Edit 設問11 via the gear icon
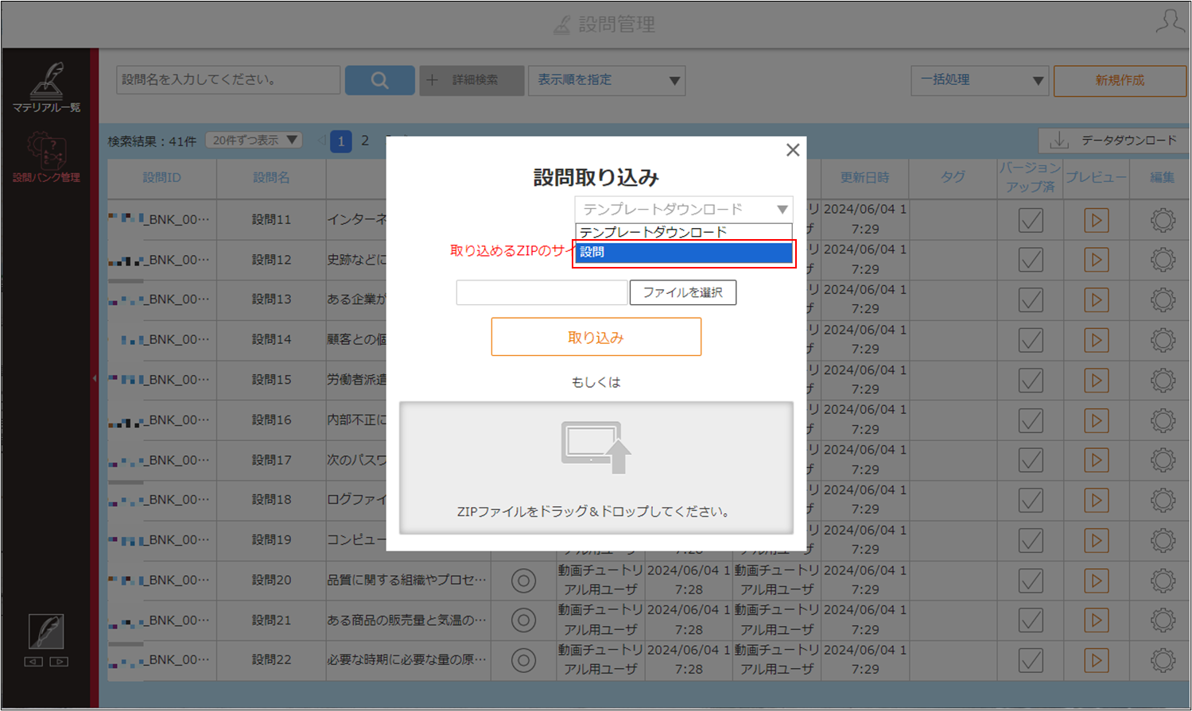1192x711 pixels. (1163, 220)
